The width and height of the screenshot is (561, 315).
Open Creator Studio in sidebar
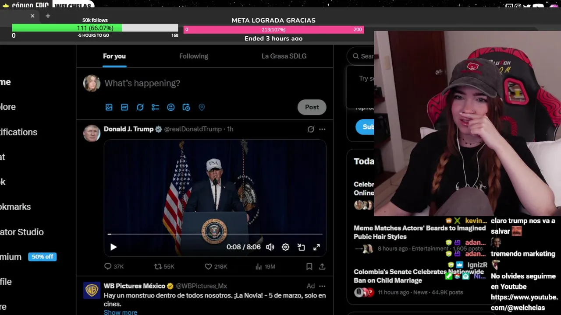coord(22,232)
